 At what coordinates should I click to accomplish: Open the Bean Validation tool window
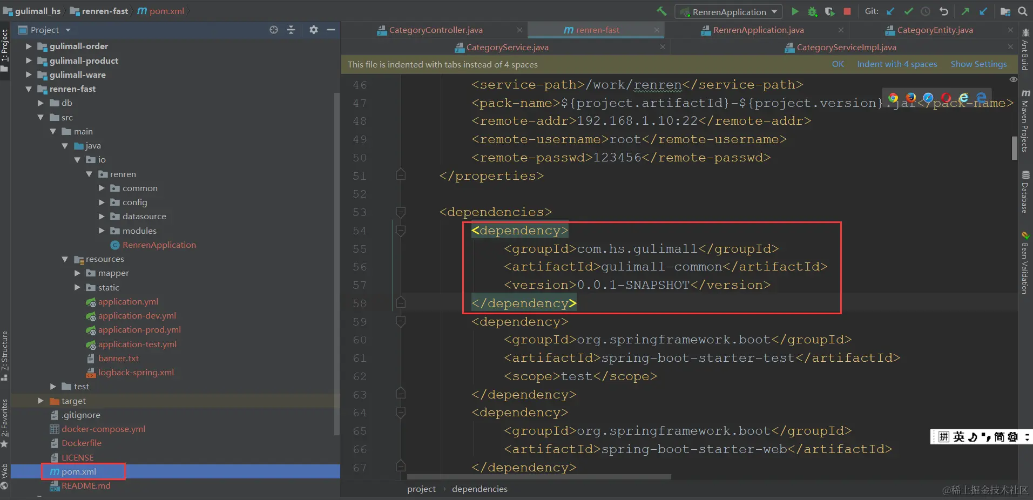click(1025, 263)
